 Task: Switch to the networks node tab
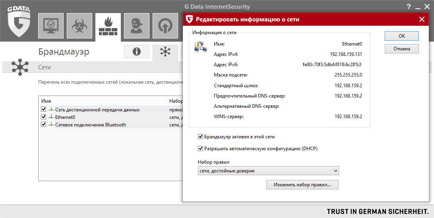coord(165,52)
